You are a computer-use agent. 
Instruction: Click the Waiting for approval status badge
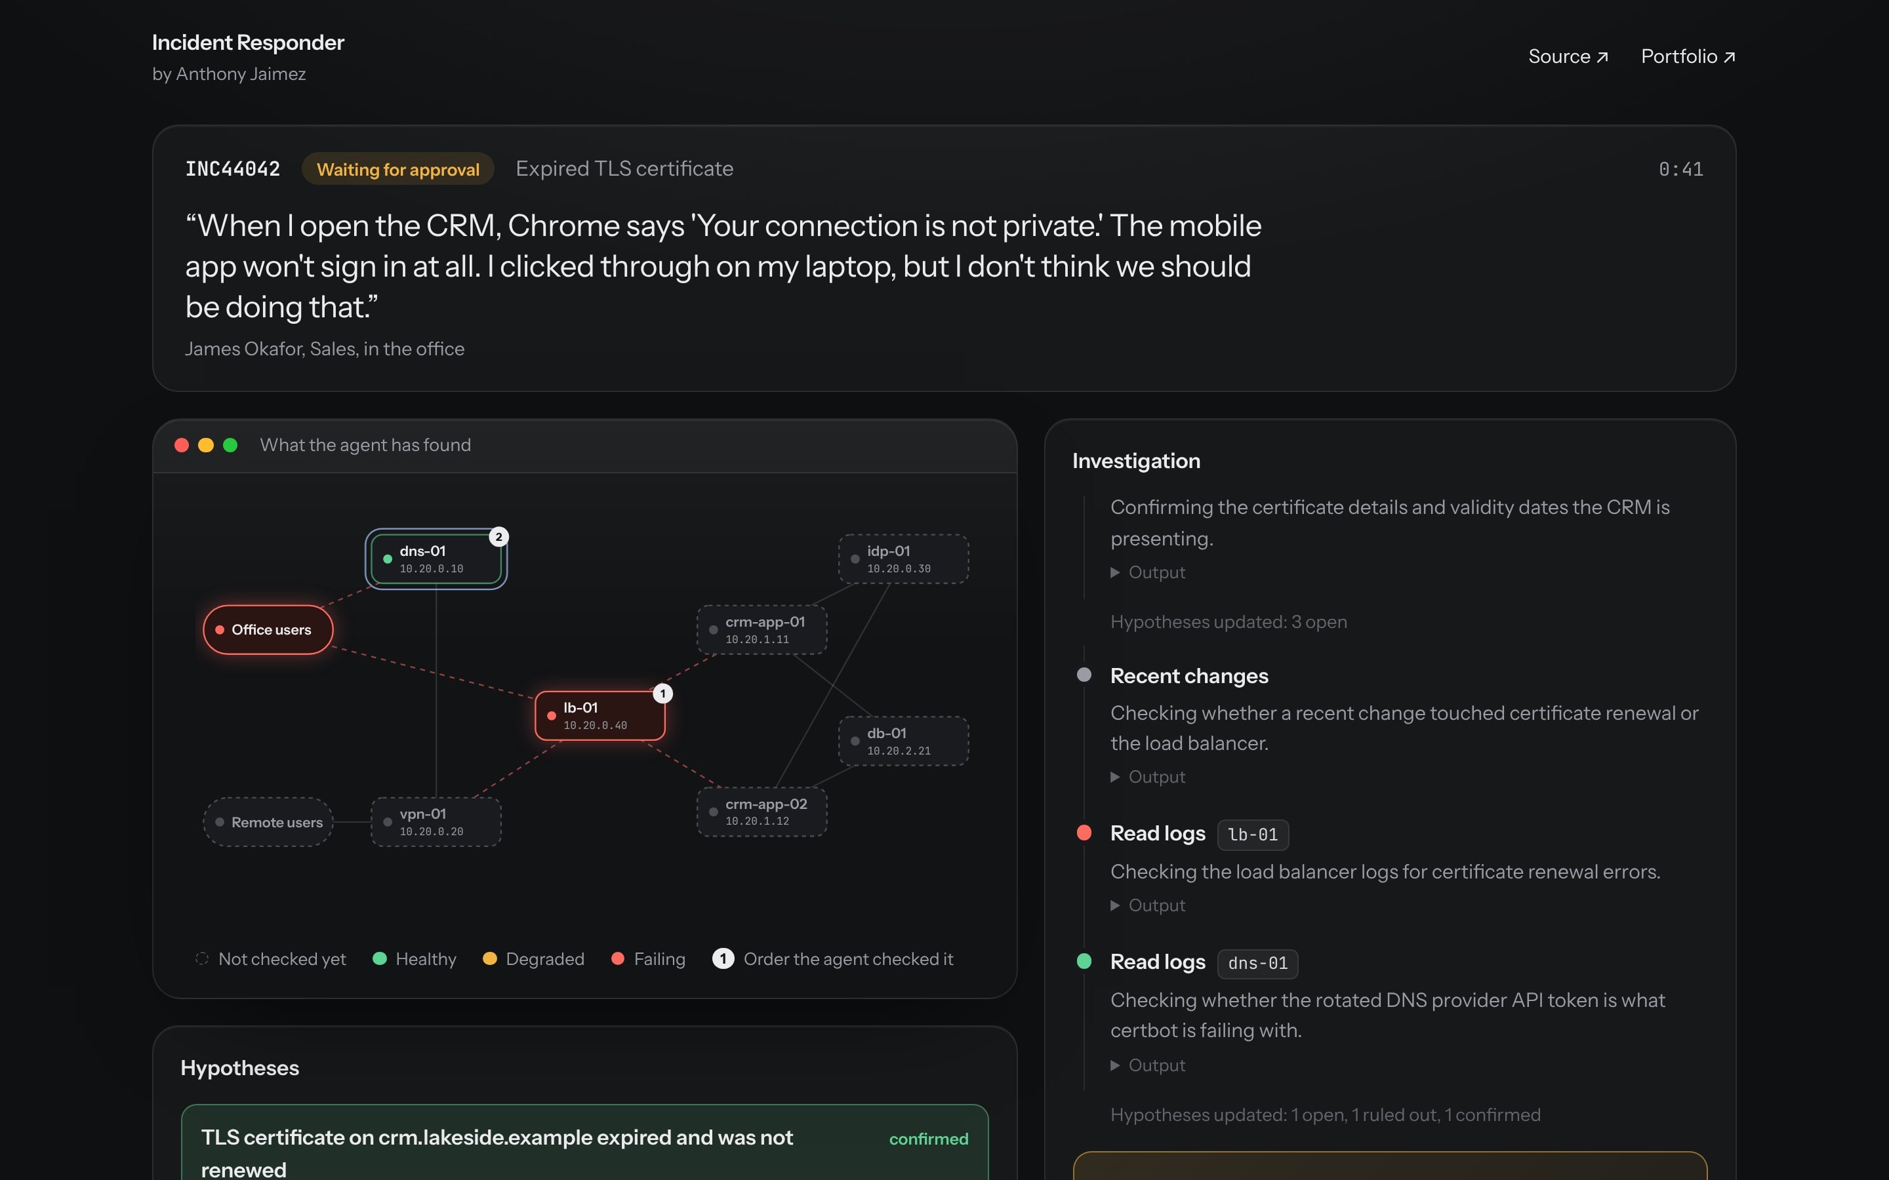tap(398, 168)
